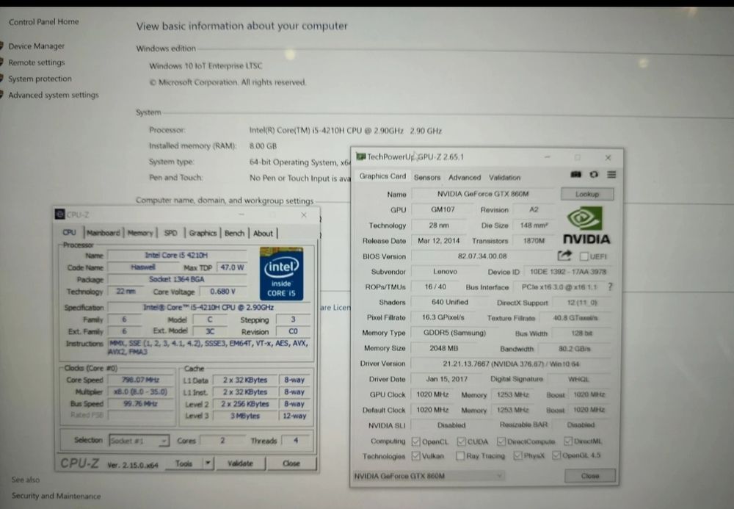The height and width of the screenshot is (509, 734).
Task: Click the GPU-Z title bar icon
Action: coord(360,156)
